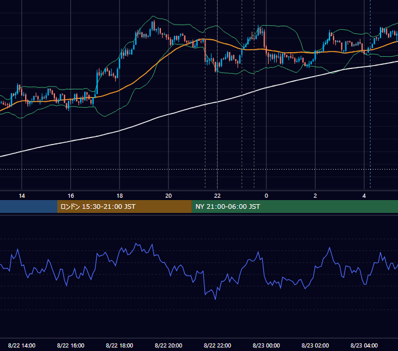Image resolution: width=398 pixels, height=351 pixels.
Task: Click the 8/22 22:00 date label
Action: [217, 345]
